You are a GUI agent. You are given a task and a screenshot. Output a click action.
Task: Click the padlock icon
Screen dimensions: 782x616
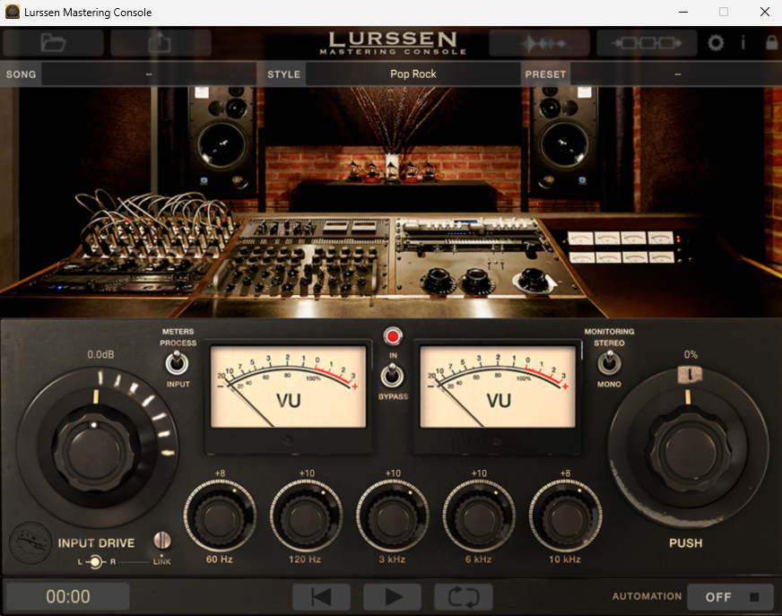click(772, 43)
